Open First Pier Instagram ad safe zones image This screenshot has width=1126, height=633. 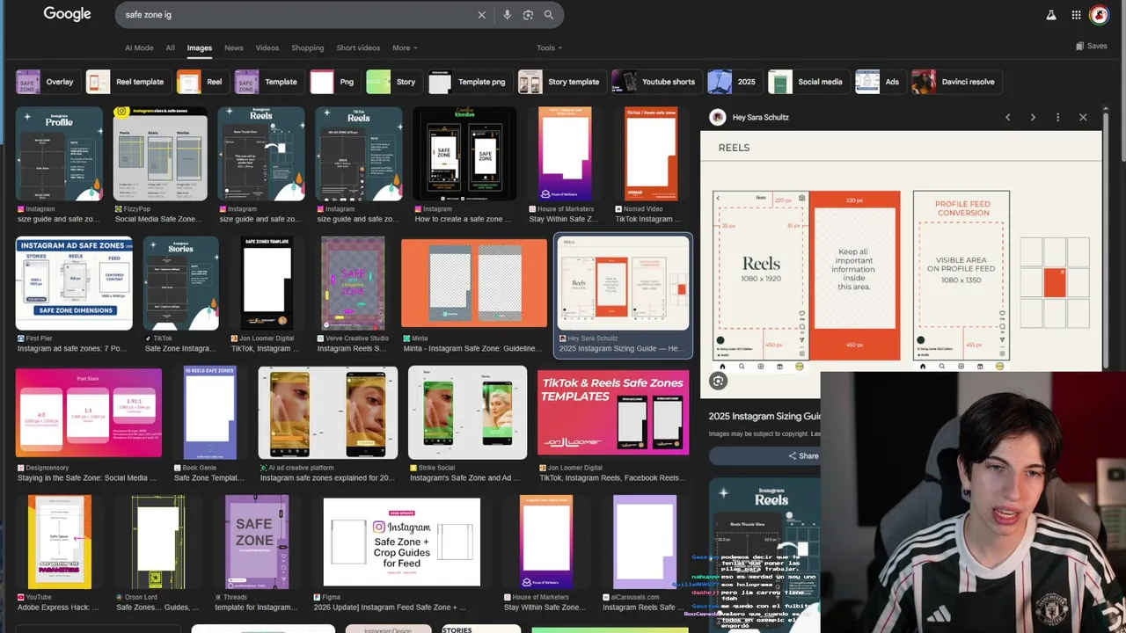tap(74, 283)
